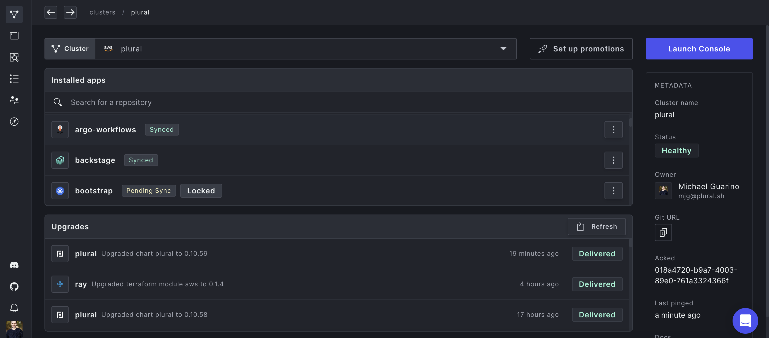The width and height of the screenshot is (769, 338).
Task: Copy the Git URL
Action: (x=663, y=232)
